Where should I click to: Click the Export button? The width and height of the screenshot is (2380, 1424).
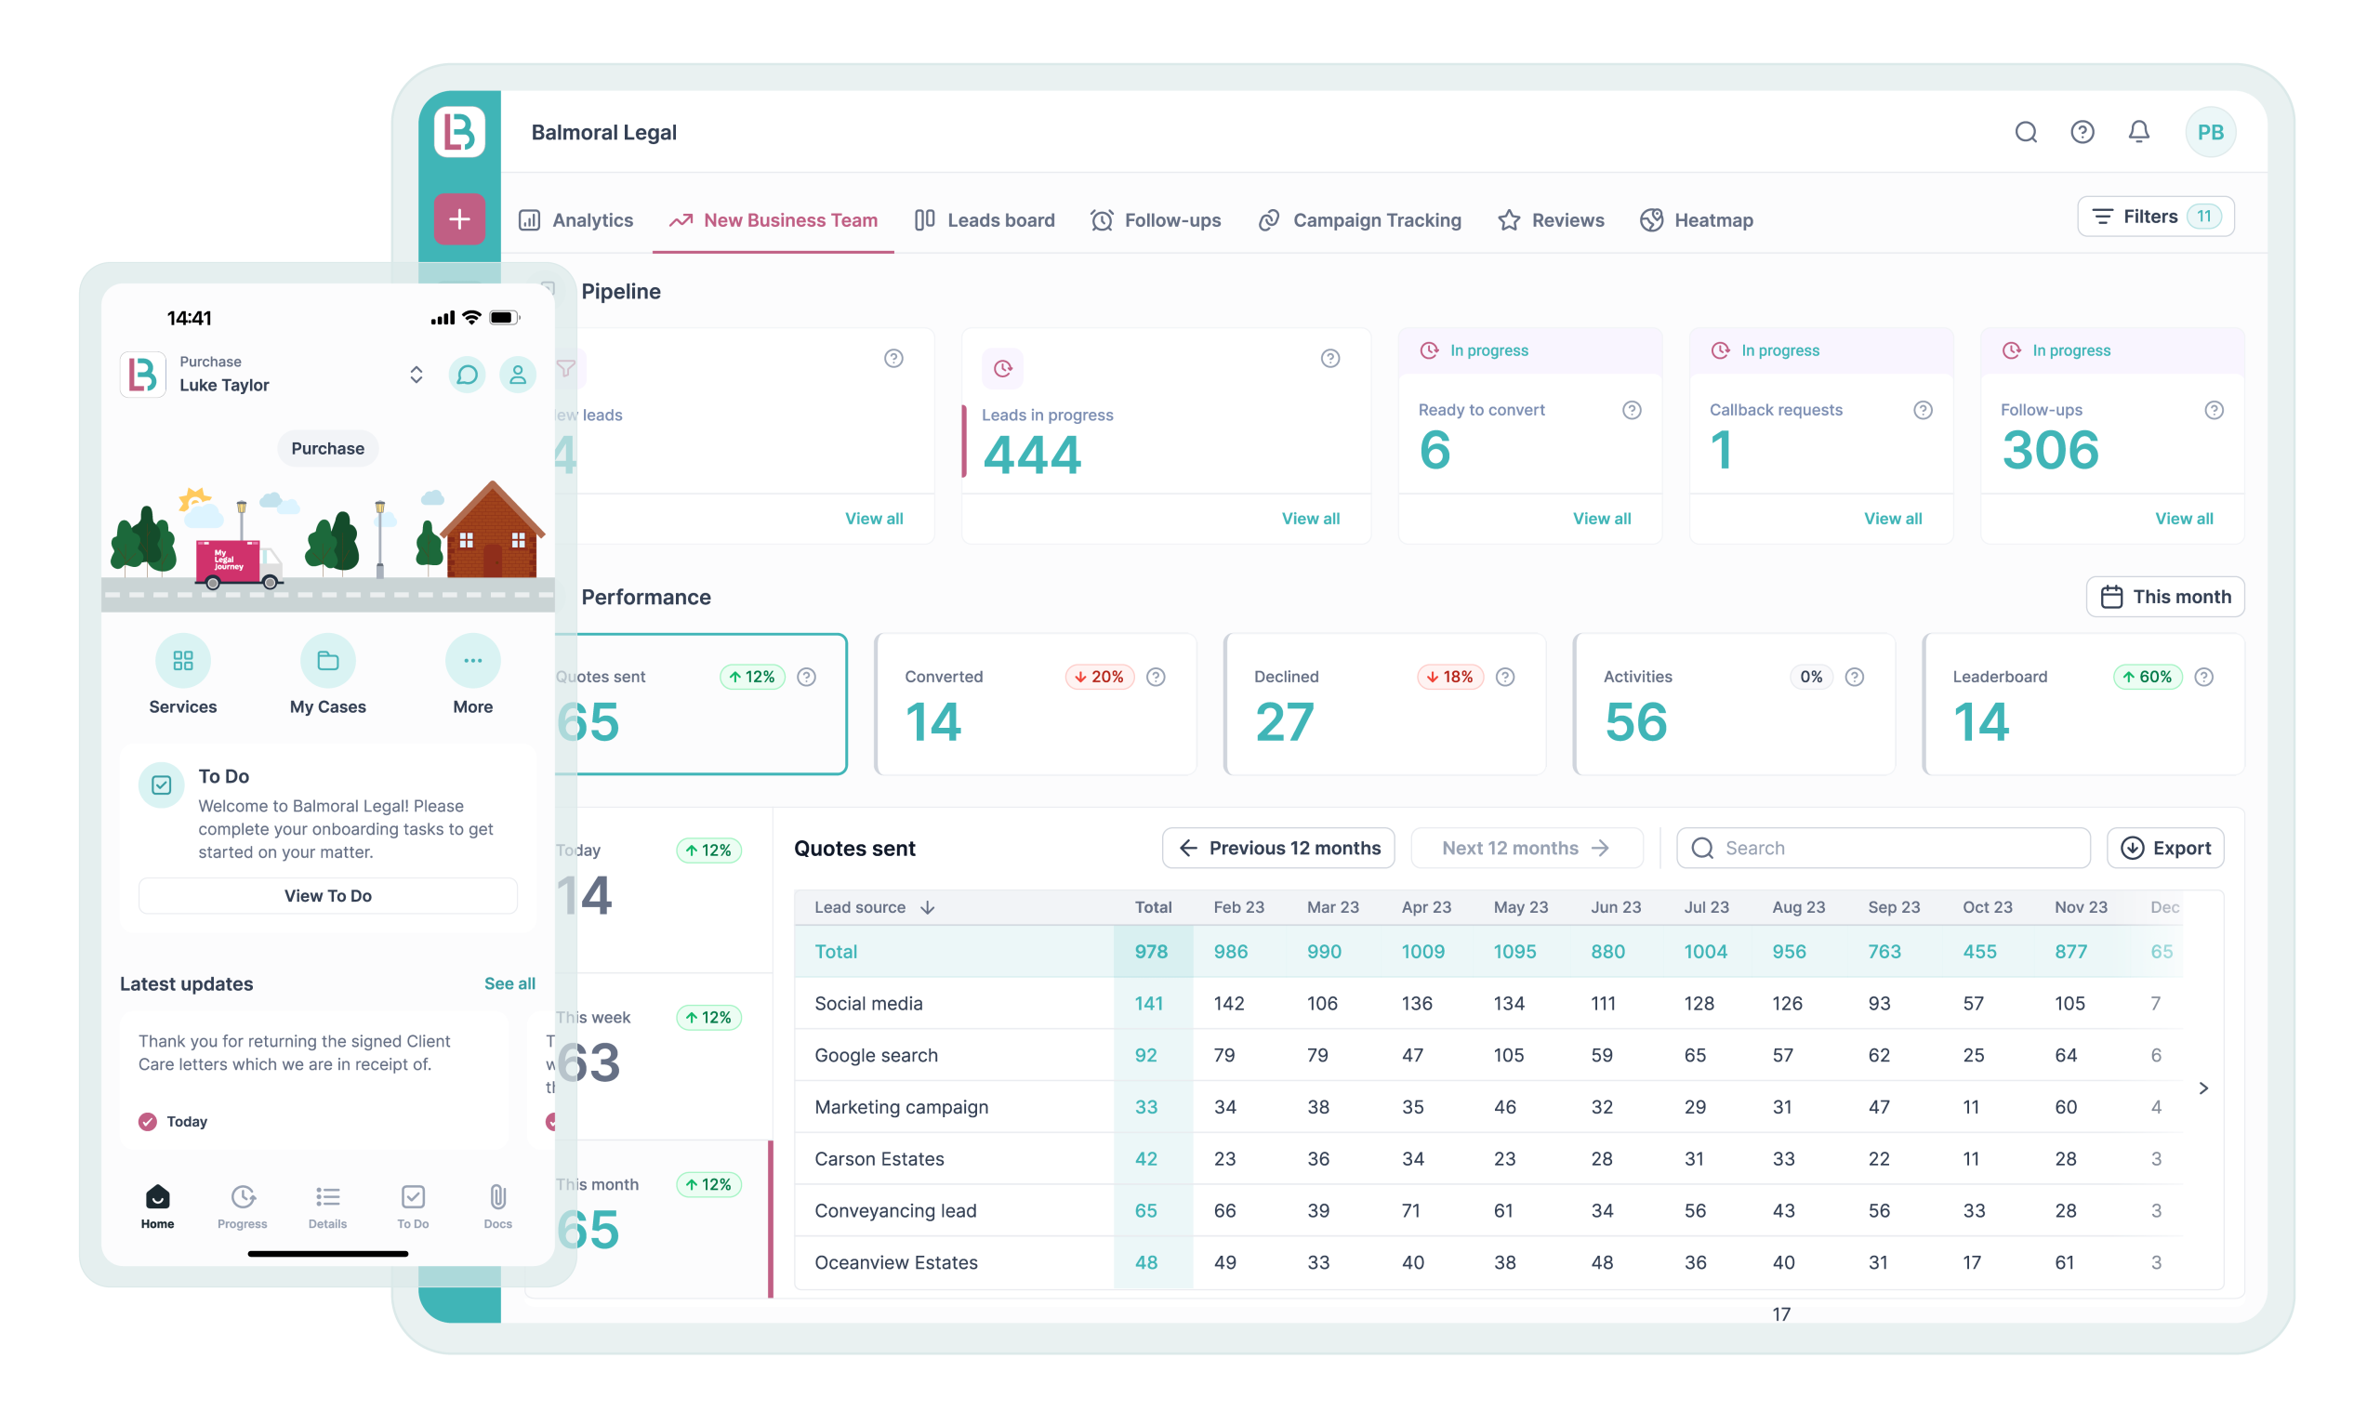[x=2164, y=849]
